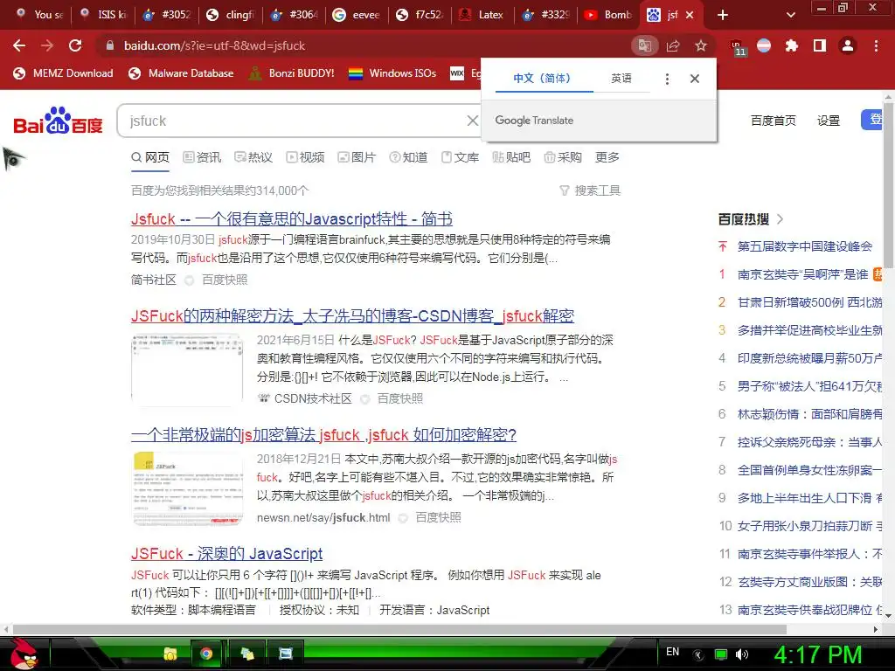The image size is (895, 671).
Task: Switch to 视频 results tab
Action: point(305,157)
